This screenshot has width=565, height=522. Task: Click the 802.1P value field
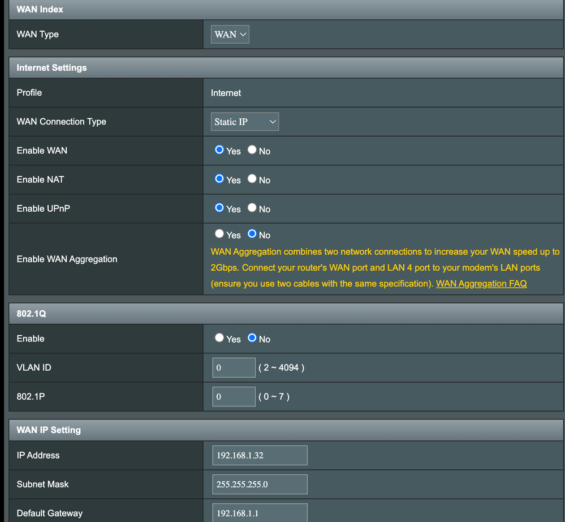(x=234, y=396)
